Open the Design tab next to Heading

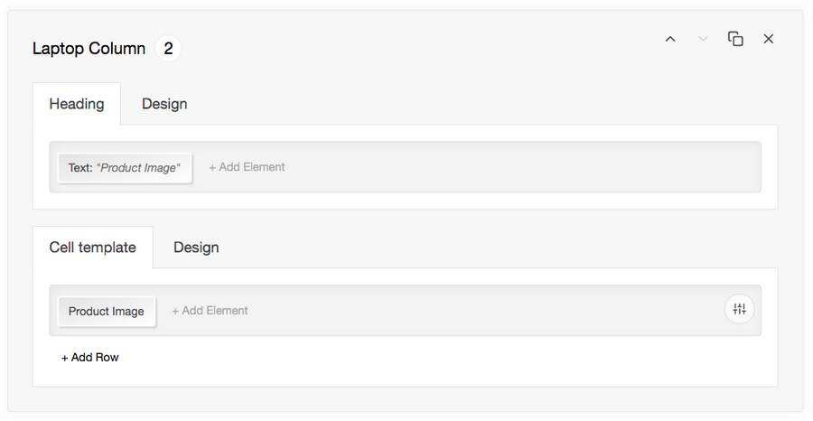point(164,104)
